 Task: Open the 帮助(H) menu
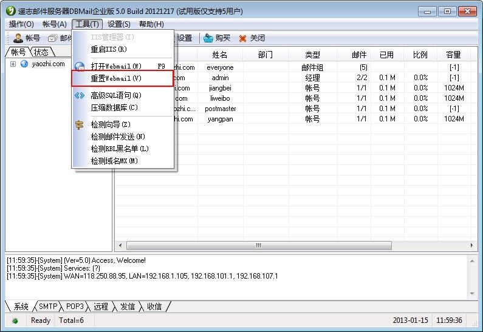pyautogui.click(x=151, y=24)
